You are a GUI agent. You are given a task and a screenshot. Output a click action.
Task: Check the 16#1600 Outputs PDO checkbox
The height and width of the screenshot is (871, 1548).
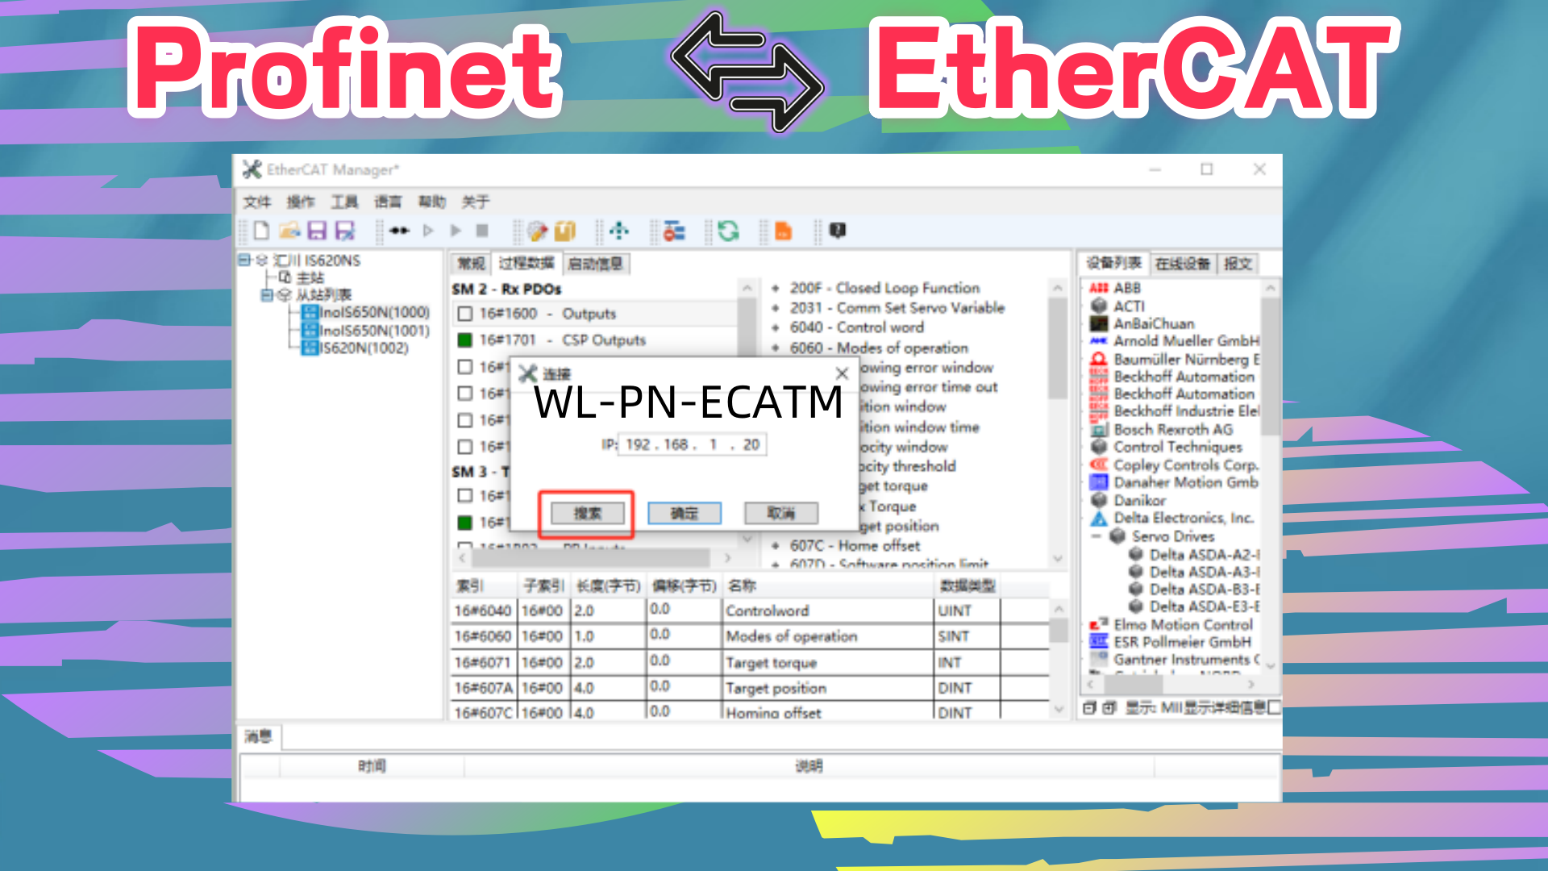pyautogui.click(x=465, y=314)
